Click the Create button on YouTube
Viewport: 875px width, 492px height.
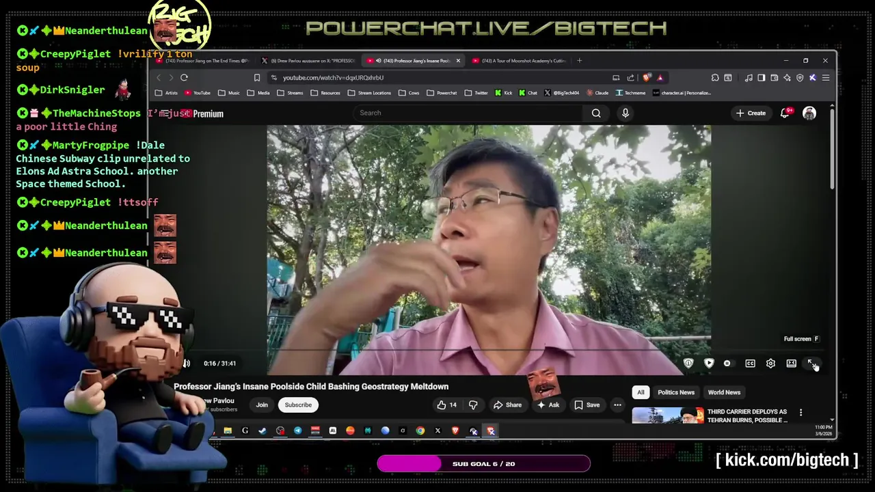tap(751, 113)
